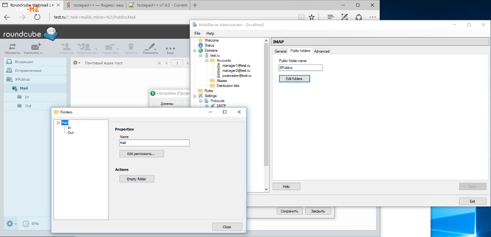Image resolution: width=491 pixels, height=237 pixels.
Task: Collapse the Accounts tree node
Action: 207,60
